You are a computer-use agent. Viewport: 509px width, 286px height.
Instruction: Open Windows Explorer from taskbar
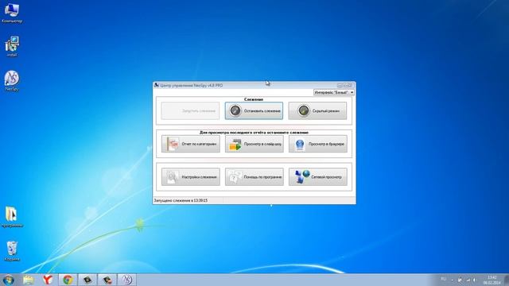click(29, 280)
